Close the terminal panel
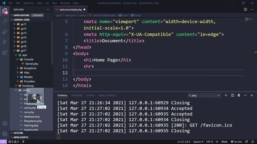The image size is (257, 144). (x=252, y=95)
